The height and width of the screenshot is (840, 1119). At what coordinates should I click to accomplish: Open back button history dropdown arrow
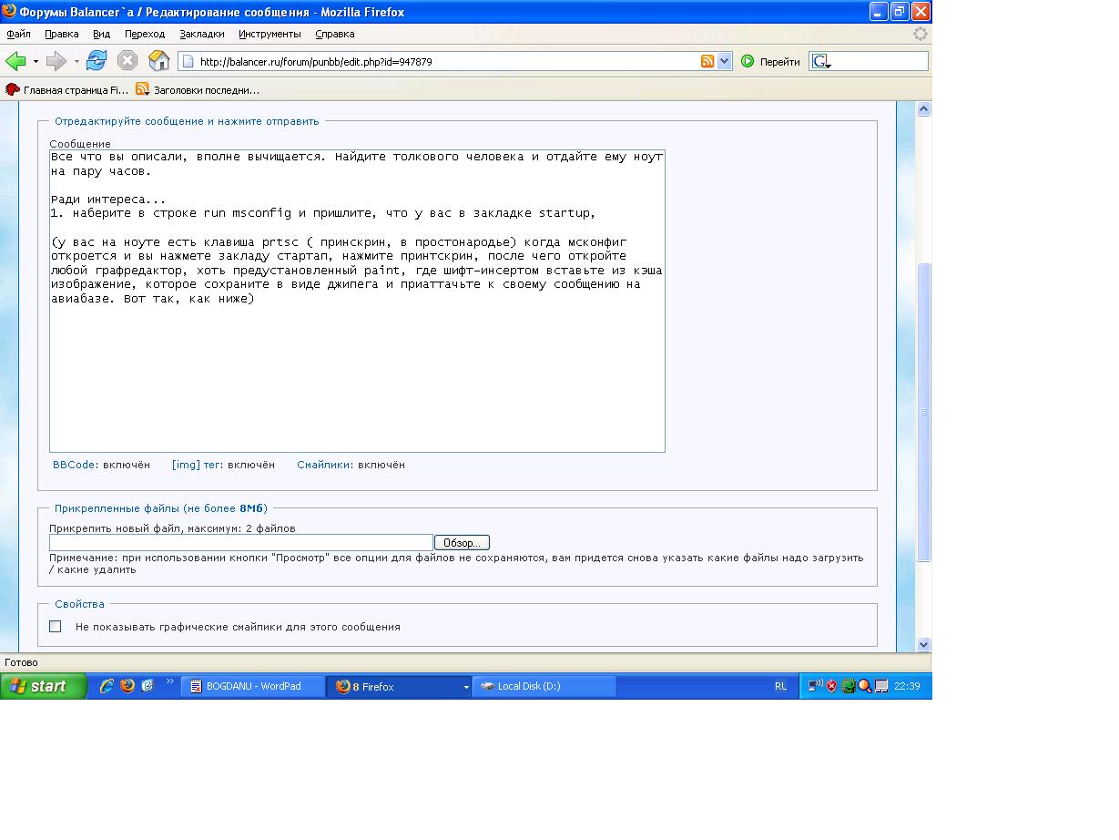click(x=36, y=62)
